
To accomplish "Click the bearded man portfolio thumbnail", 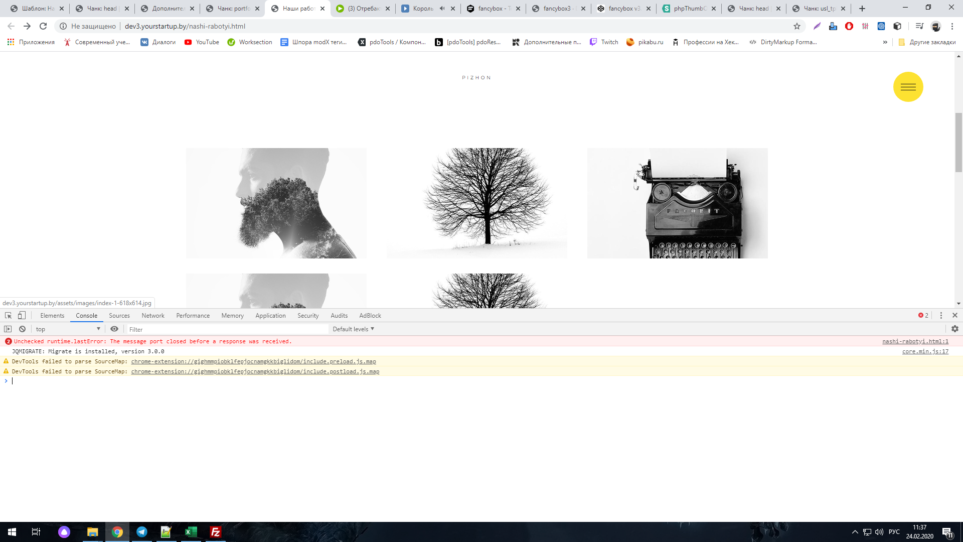I will pos(276,203).
